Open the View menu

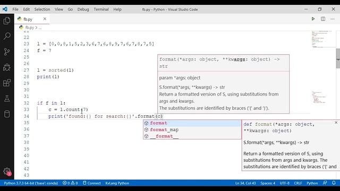pyautogui.click(x=59, y=10)
